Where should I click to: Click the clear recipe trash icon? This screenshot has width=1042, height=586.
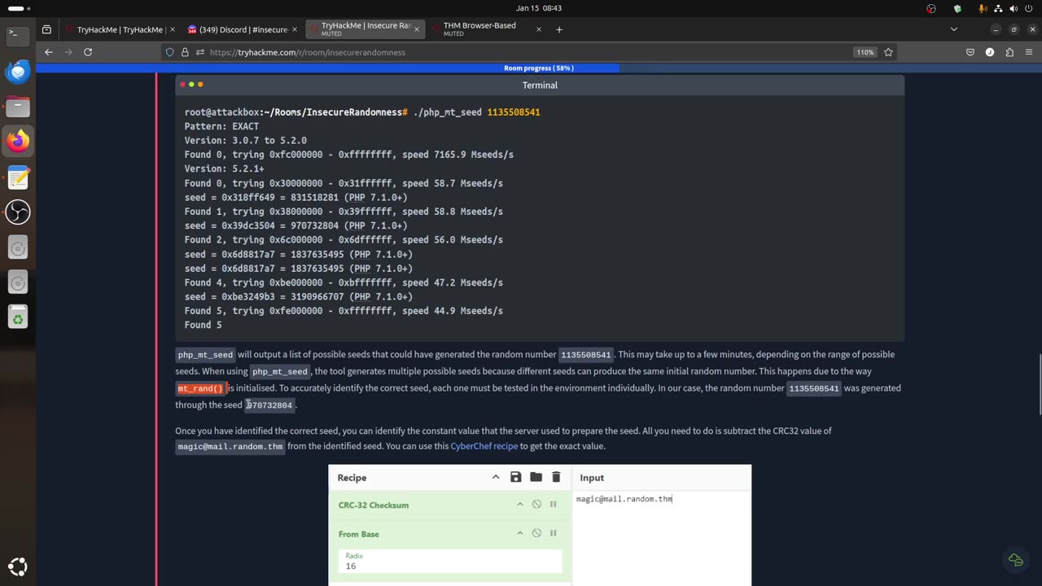point(556,477)
